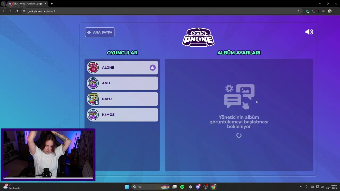The image size is (340, 191).
Task: Click the OYUNCULAR heading
Action: coord(122,53)
